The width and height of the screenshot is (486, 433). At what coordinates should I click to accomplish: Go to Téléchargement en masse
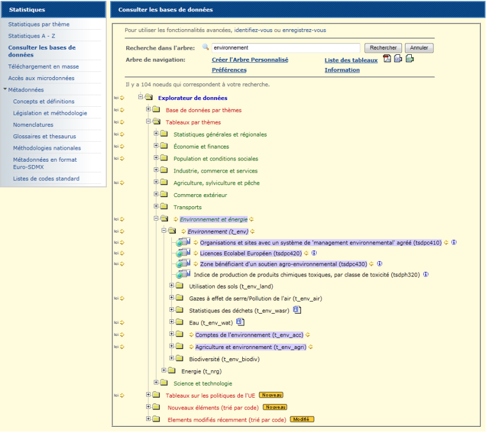click(43, 66)
